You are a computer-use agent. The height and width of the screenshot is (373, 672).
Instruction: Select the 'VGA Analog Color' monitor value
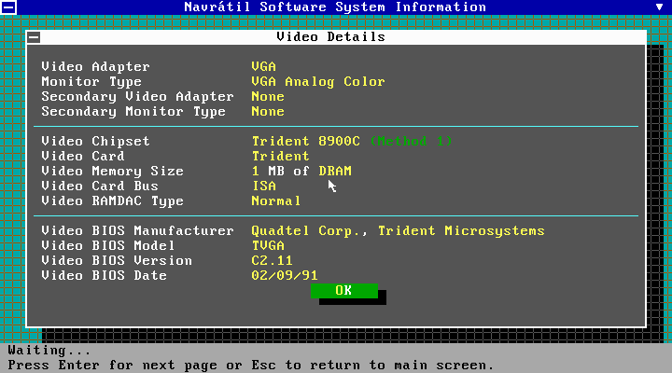pyautogui.click(x=318, y=82)
